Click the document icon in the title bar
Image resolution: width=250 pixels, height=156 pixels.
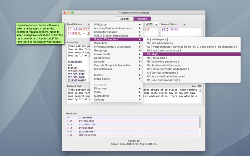[119, 13]
